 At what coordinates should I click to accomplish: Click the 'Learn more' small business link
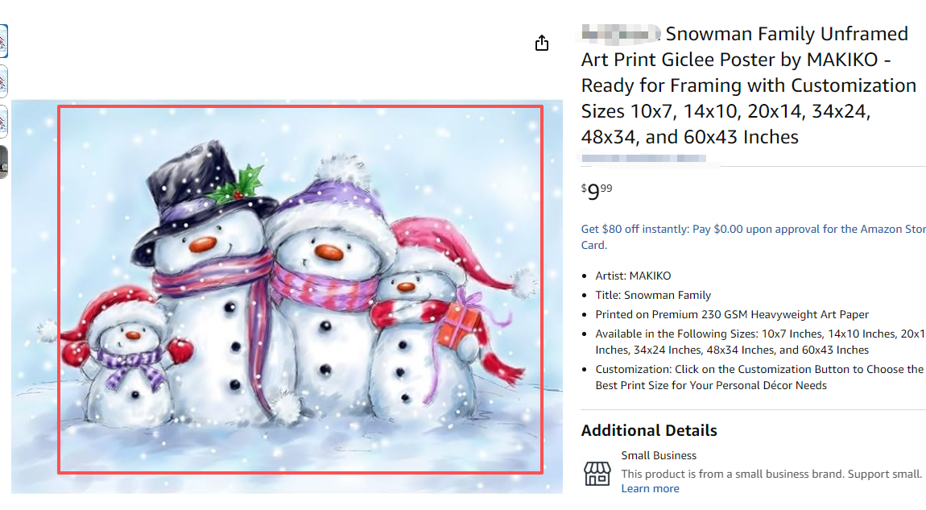click(650, 489)
